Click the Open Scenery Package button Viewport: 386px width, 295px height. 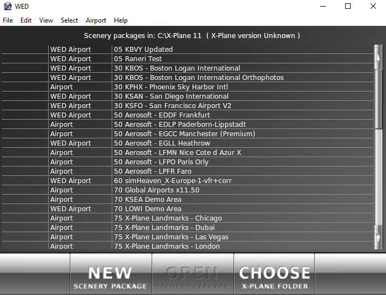pyautogui.click(x=193, y=274)
